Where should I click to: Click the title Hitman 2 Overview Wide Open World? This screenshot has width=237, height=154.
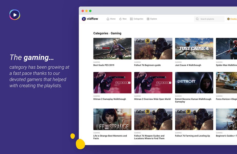[152, 99]
